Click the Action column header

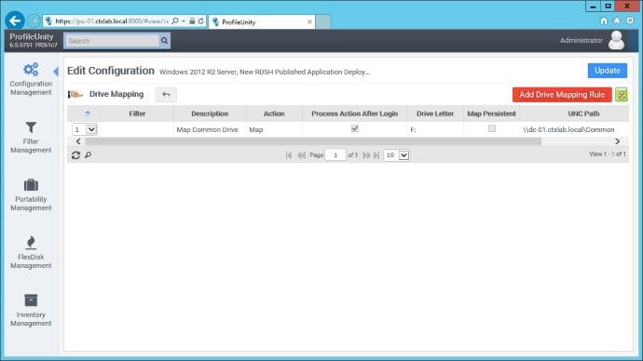pyautogui.click(x=274, y=114)
